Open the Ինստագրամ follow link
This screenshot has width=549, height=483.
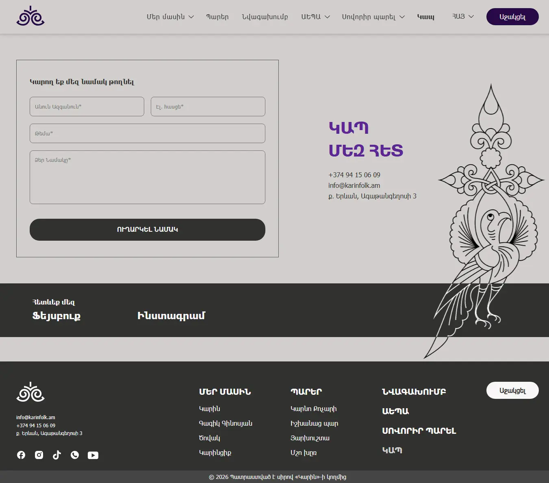tap(171, 316)
